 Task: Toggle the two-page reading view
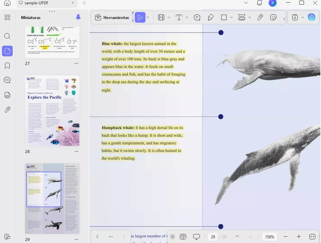(x=183, y=237)
